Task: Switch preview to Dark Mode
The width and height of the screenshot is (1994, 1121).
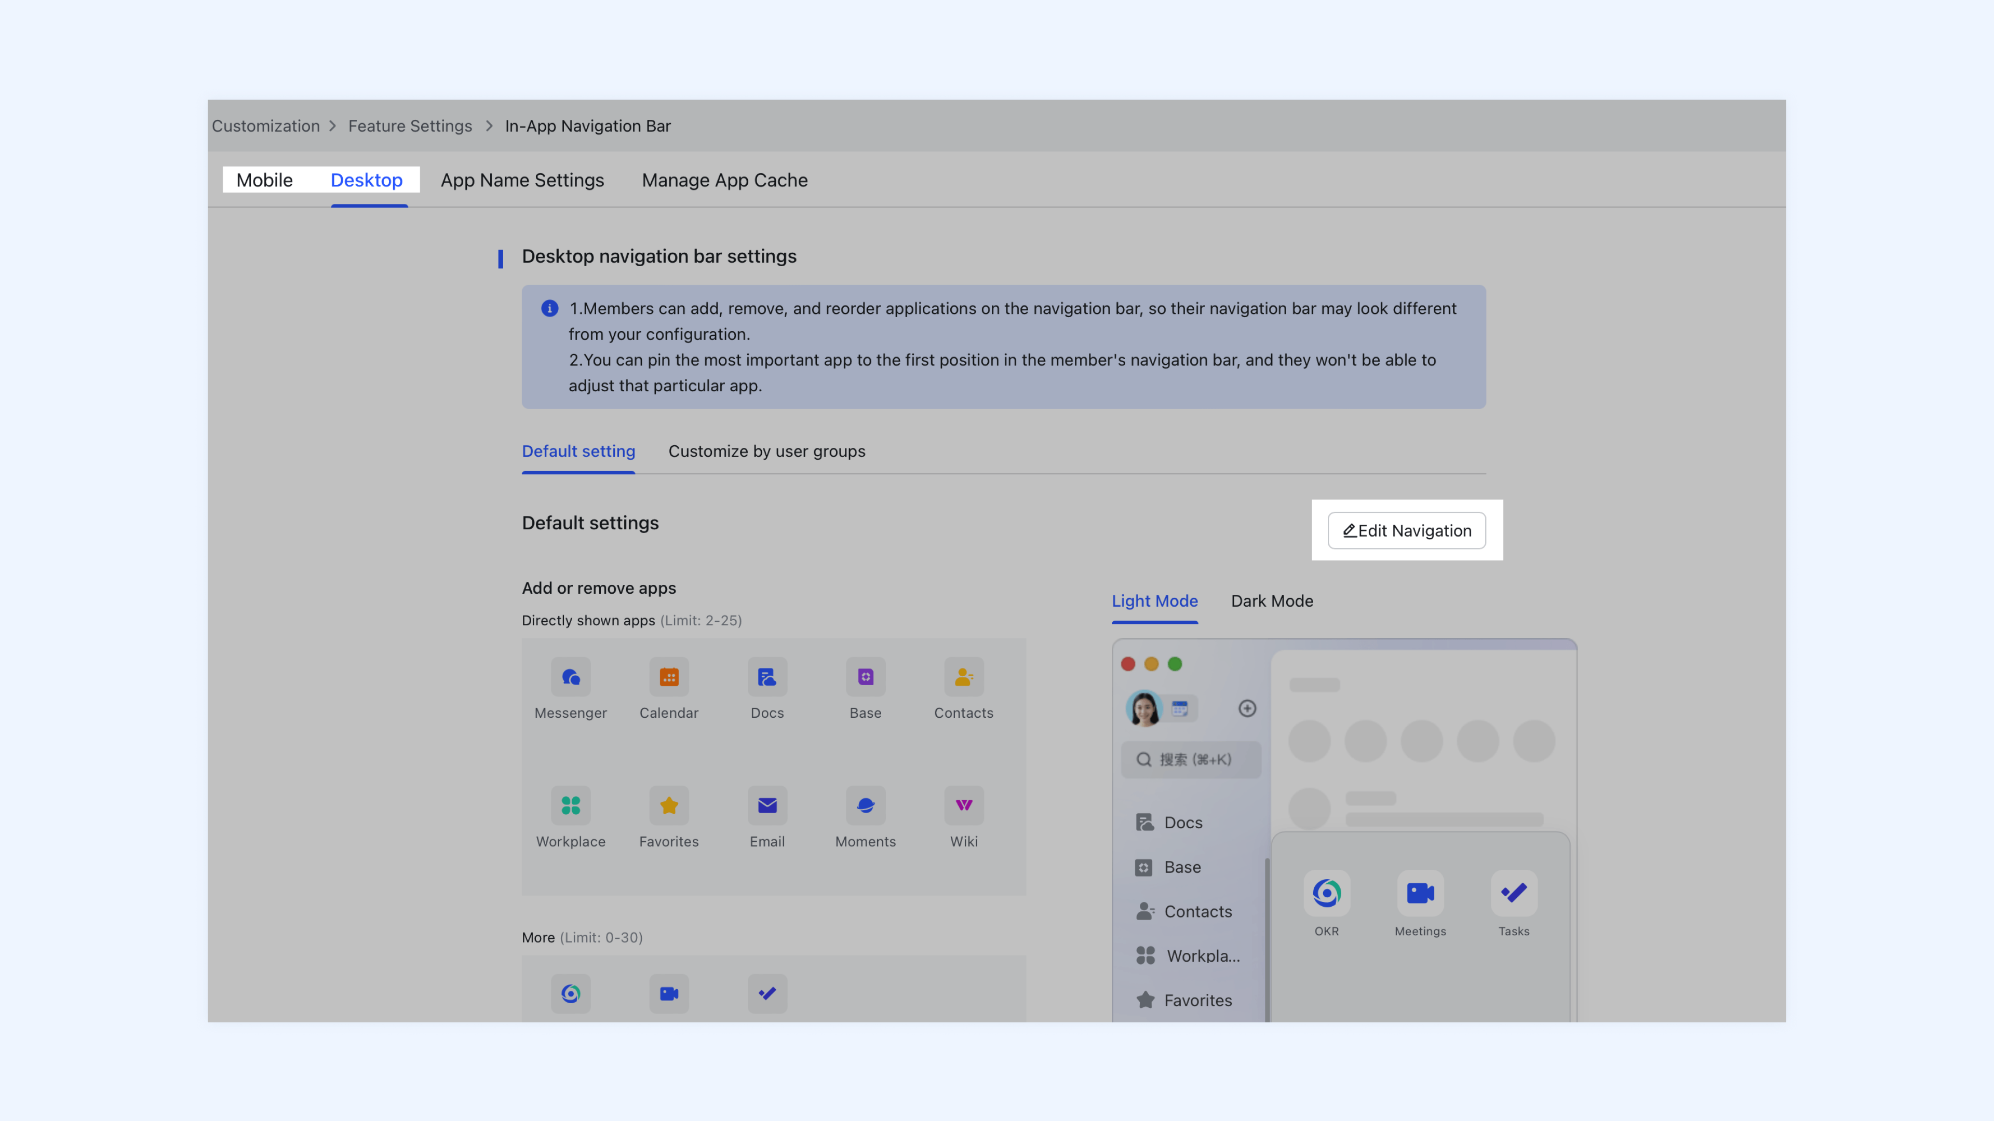Action: 1272,601
